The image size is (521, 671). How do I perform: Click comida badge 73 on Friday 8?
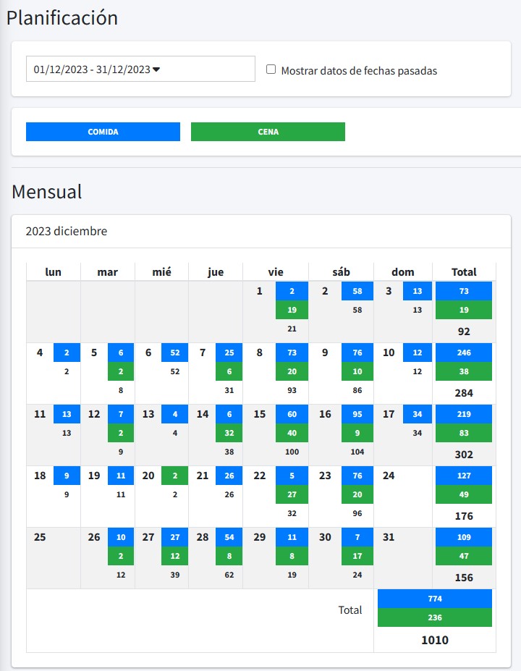coord(292,352)
